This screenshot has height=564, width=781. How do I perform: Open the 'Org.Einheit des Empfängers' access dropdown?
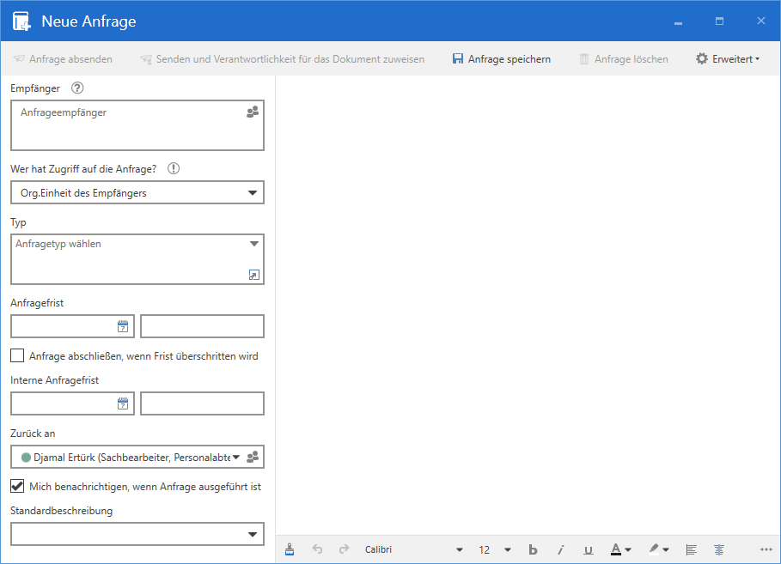click(x=253, y=193)
